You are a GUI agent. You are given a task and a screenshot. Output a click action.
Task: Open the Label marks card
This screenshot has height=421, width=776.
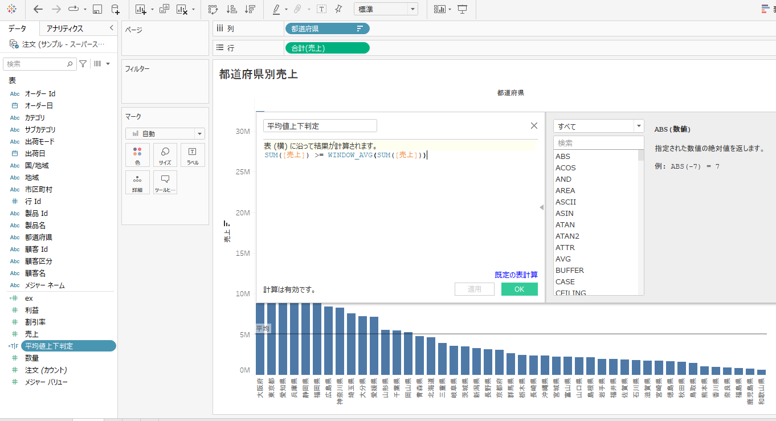point(193,155)
